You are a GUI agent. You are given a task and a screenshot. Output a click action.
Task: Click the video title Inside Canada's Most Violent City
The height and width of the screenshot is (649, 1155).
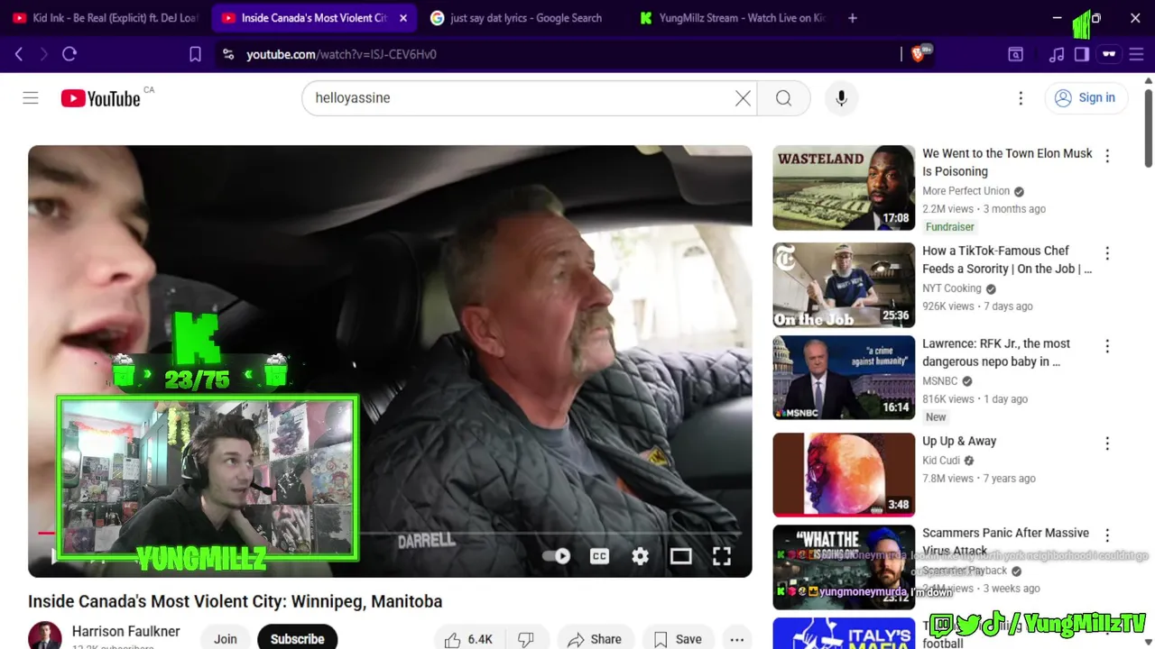(x=235, y=601)
